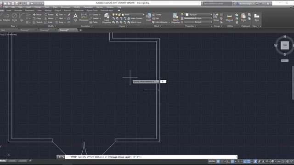The image size is (294, 165).
Task: Click the Erase tool icon
Action: pyautogui.click(x=69, y=15)
